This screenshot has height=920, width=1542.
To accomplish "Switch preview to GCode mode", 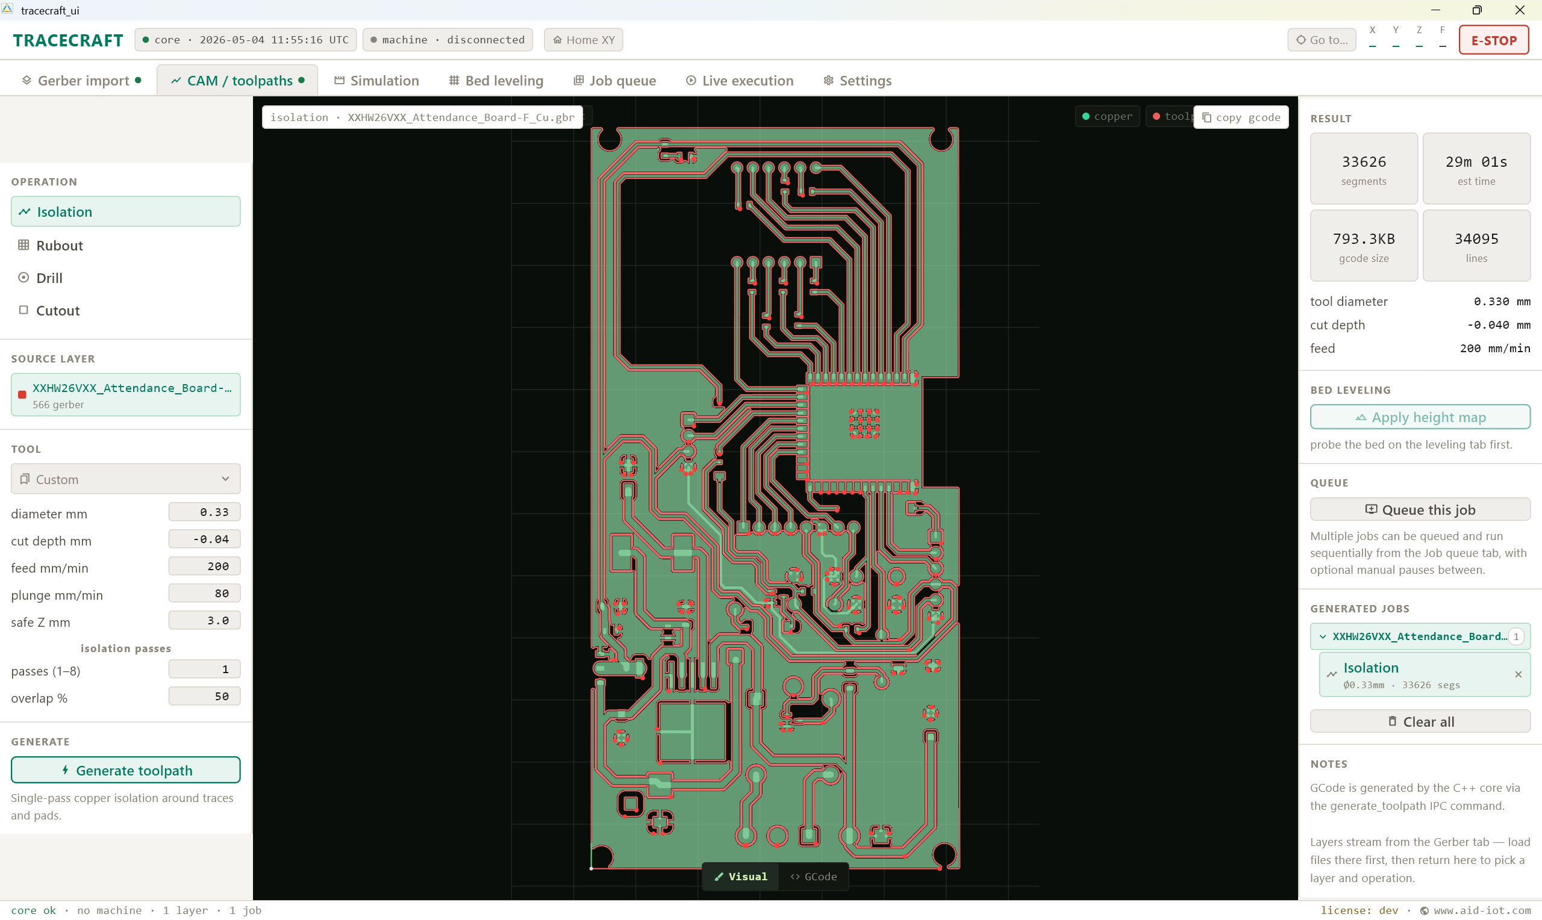I will [813, 877].
